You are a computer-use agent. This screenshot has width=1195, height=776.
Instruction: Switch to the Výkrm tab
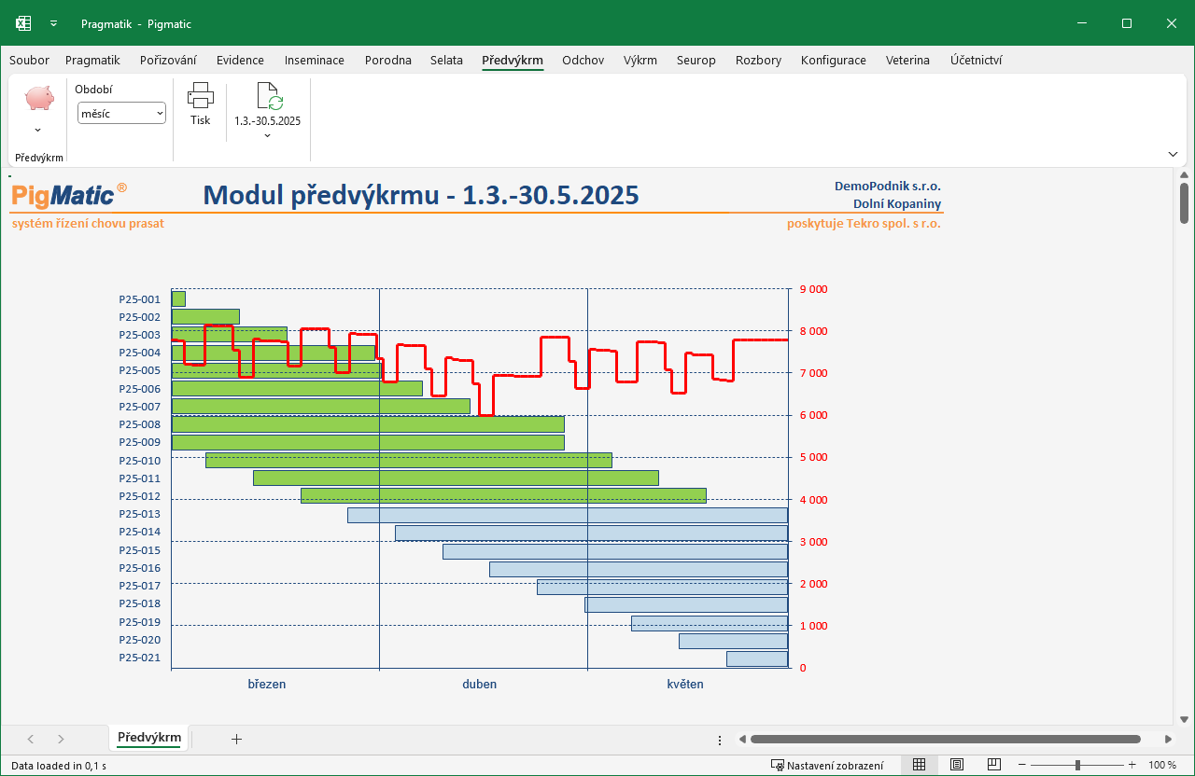pyautogui.click(x=640, y=61)
